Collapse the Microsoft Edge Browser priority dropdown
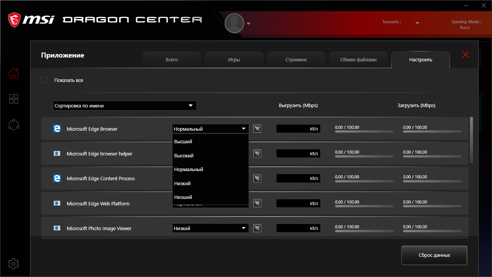Viewport: 492px width, 277px height. pyautogui.click(x=211, y=129)
